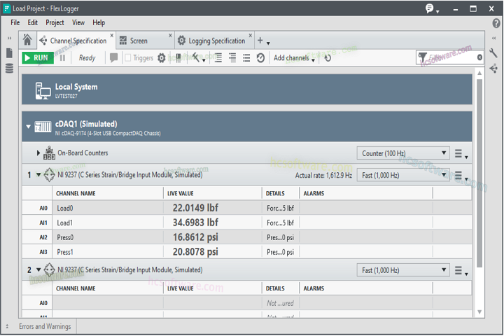Select the Load0 channel name
Screen dimensions: 504x336
[x=65, y=208]
